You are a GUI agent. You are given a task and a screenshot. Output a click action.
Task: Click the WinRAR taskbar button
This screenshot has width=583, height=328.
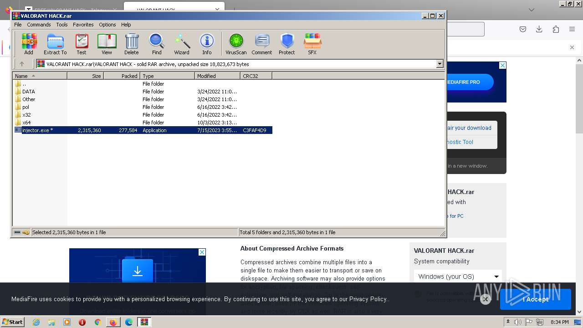(144, 322)
